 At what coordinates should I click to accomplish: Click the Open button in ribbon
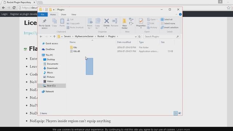[x=152, y=19]
